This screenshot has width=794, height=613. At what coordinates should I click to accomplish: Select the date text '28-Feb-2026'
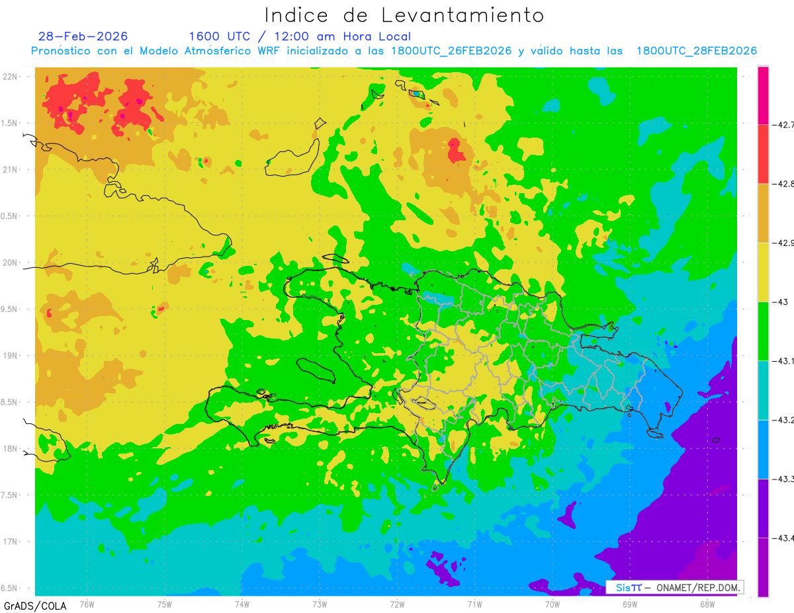tap(83, 36)
